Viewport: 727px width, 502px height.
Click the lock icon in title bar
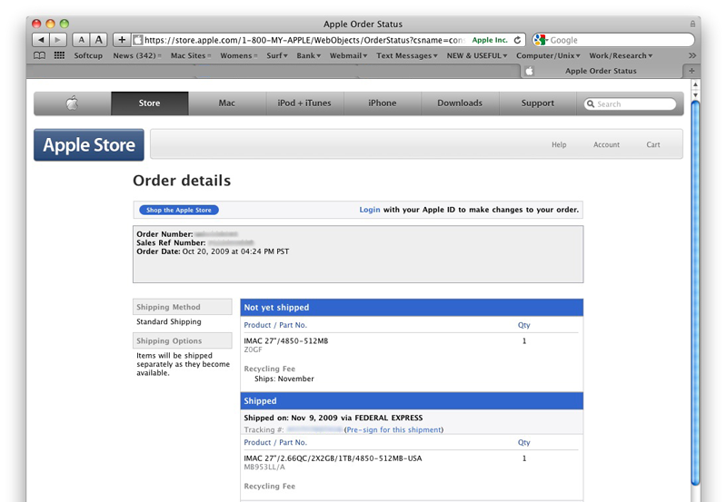coord(692,24)
